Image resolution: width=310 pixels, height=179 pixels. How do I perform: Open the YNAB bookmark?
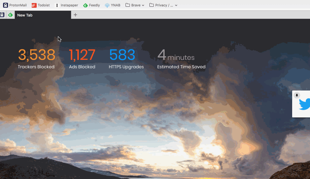(x=112, y=5)
